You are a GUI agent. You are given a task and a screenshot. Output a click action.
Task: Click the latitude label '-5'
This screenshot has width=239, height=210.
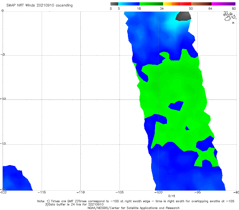tap(3, 55)
